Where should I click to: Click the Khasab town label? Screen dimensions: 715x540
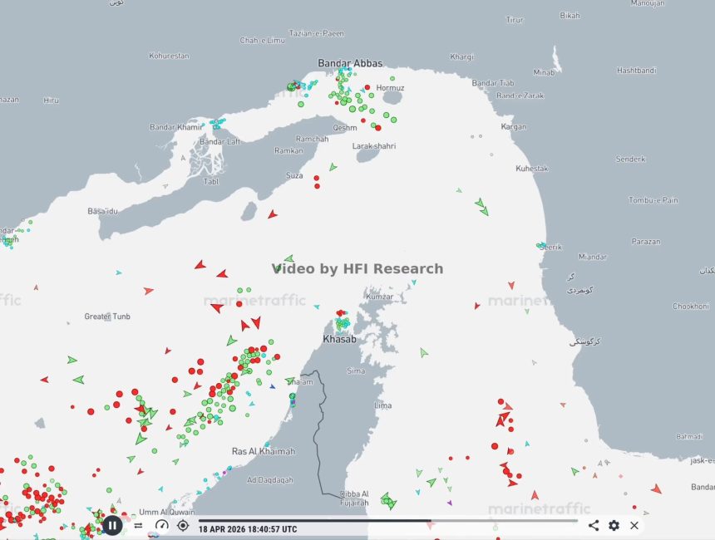pos(339,340)
